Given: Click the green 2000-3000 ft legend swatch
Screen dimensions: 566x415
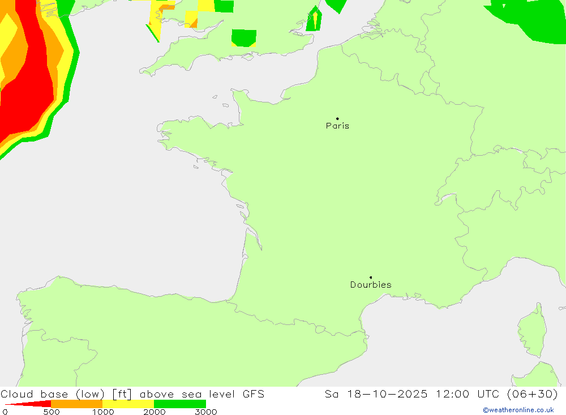Looking at the screenshot, I should 180,404.
